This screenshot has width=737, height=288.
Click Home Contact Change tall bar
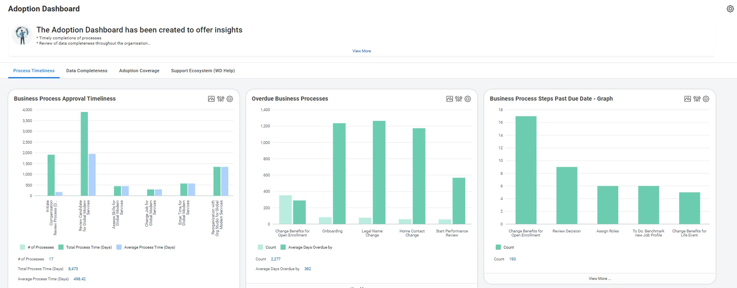tap(419, 176)
